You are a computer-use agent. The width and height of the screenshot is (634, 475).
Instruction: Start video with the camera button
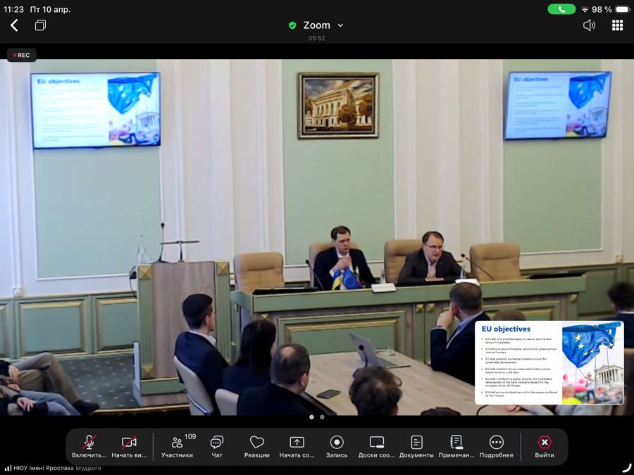129,443
